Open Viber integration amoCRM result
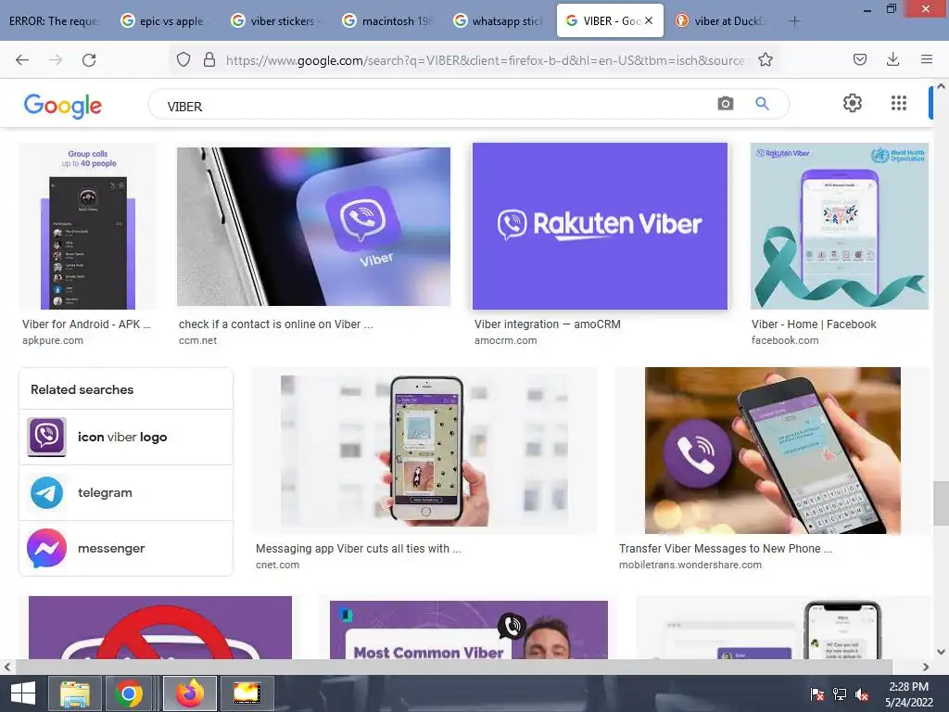Image resolution: width=949 pixels, height=712 pixels. point(548,324)
